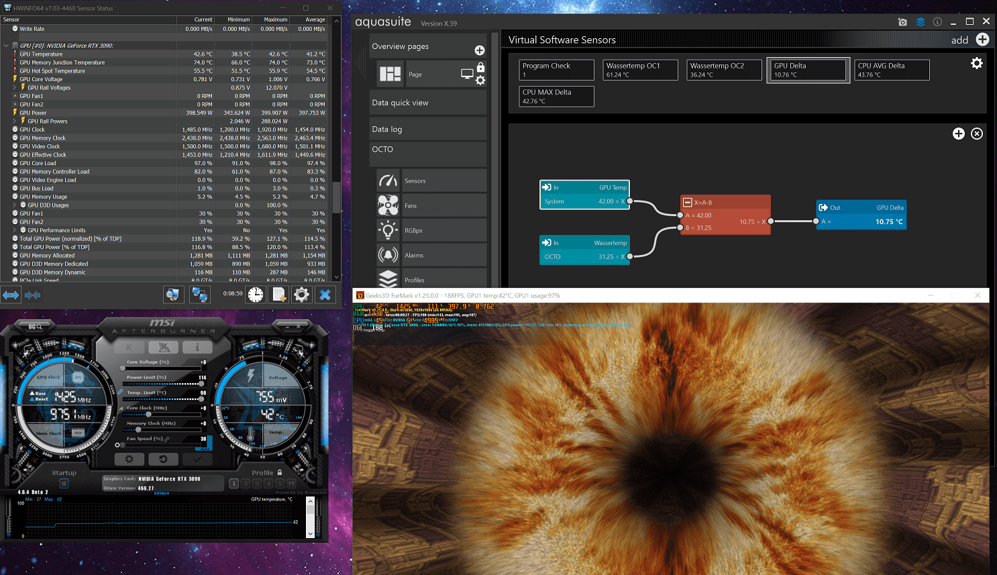Select Wassertemp OC1 sensor tile
The image size is (997, 575).
coord(641,70)
